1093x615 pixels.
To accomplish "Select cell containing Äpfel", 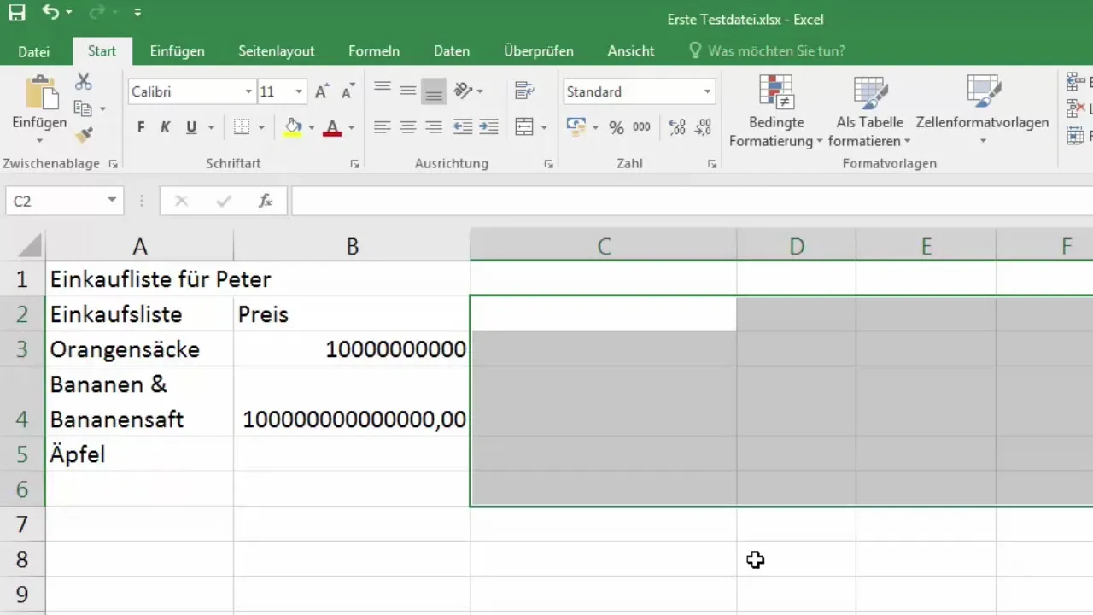I will click(x=139, y=454).
